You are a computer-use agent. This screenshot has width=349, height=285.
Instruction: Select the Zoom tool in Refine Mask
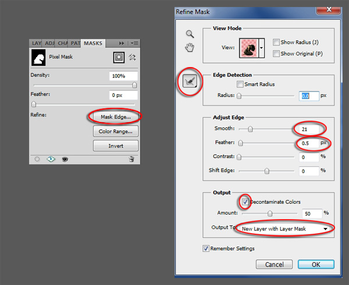[x=190, y=34]
